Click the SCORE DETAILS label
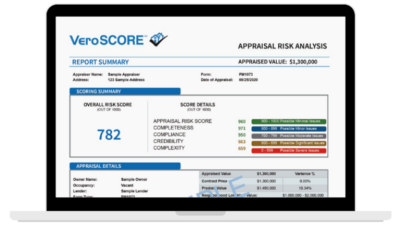The image size is (401, 225). (x=197, y=105)
